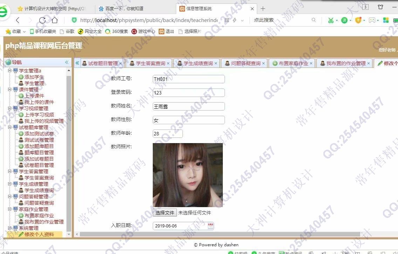Close the 问题答疑查询 tab
Viewport: 398px width, 254px height.
click(x=263, y=63)
